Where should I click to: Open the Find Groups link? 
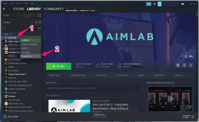pyautogui.click(x=101, y=75)
